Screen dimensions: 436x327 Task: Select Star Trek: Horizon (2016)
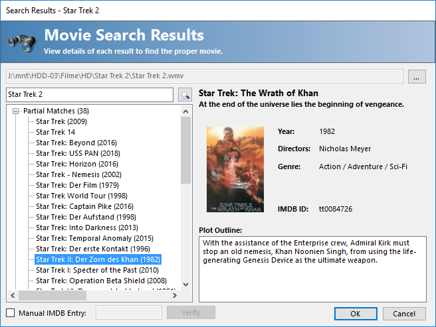pos(77,164)
